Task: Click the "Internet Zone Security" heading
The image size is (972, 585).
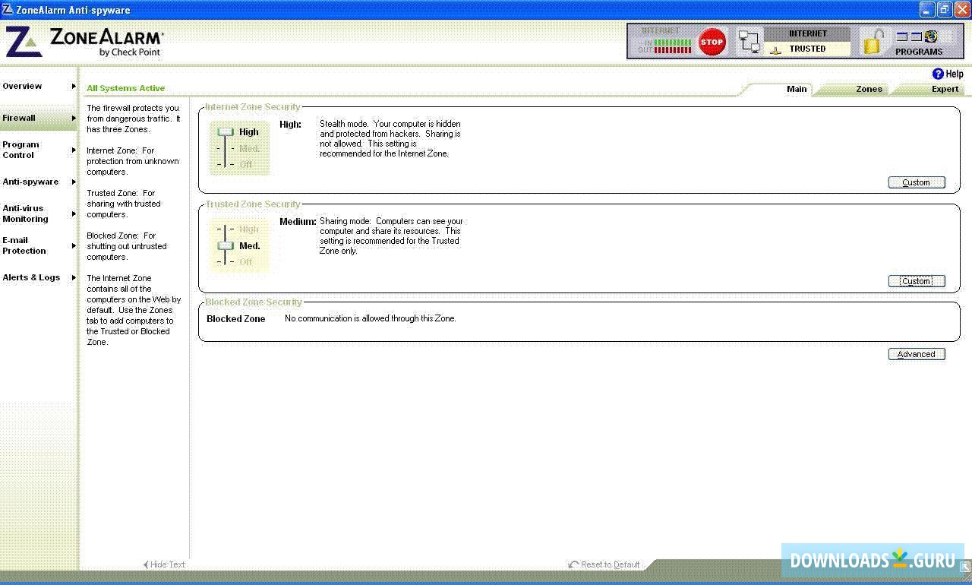Action: (253, 107)
